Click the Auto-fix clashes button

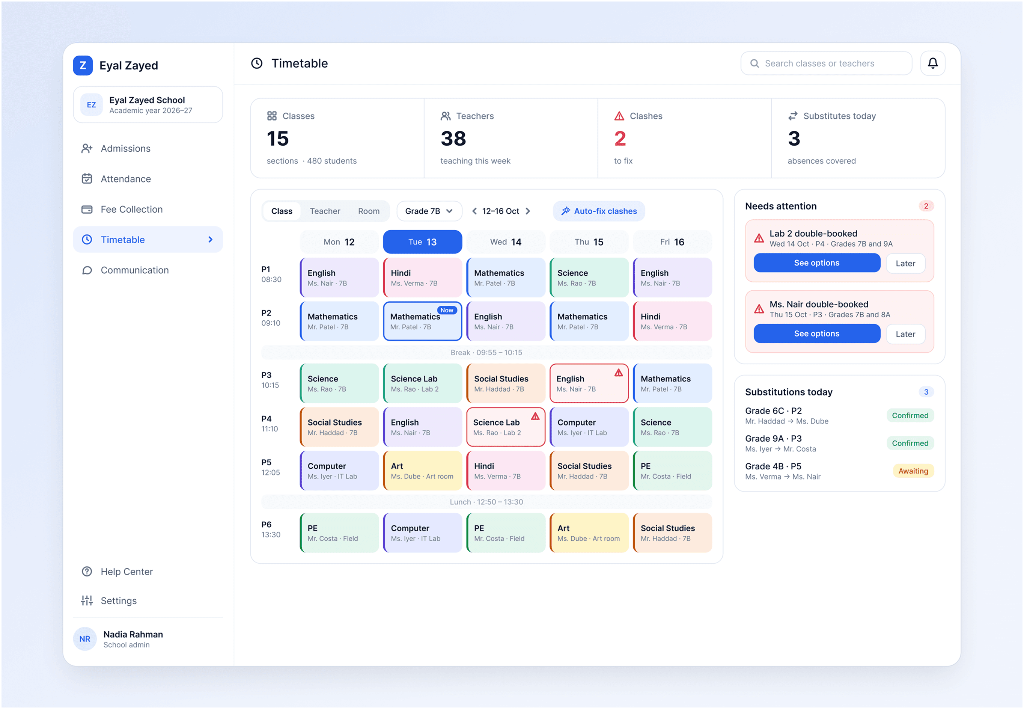[x=599, y=211]
